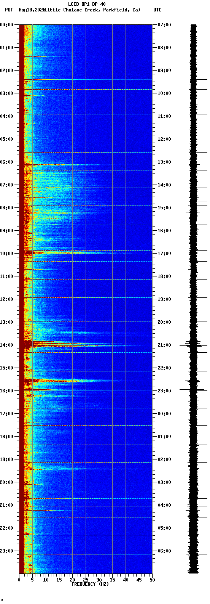Click the 'UTC' timezone label
Screen dimensions: 210x604
(x=157, y=10)
